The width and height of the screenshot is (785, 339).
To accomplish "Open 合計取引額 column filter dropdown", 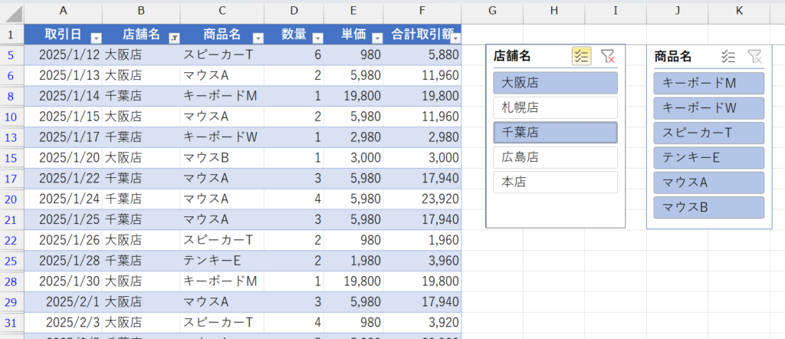I will tap(455, 37).
